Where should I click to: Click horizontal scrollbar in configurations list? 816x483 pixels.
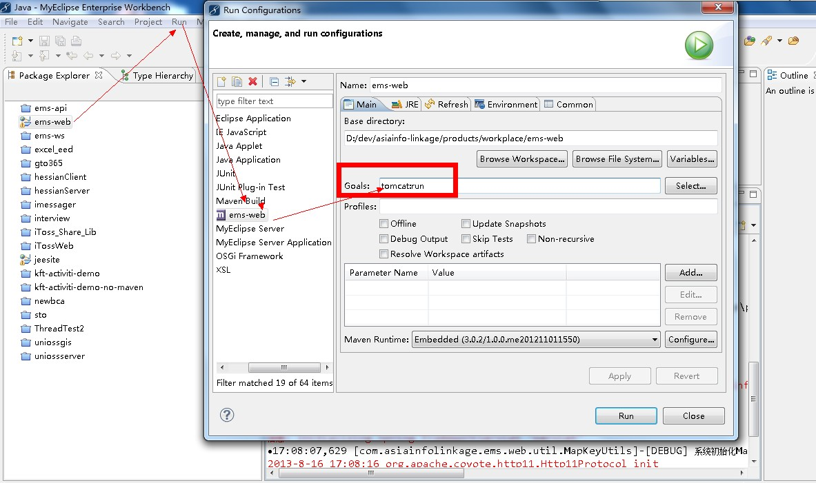pyautogui.click(x=284, y=367)
